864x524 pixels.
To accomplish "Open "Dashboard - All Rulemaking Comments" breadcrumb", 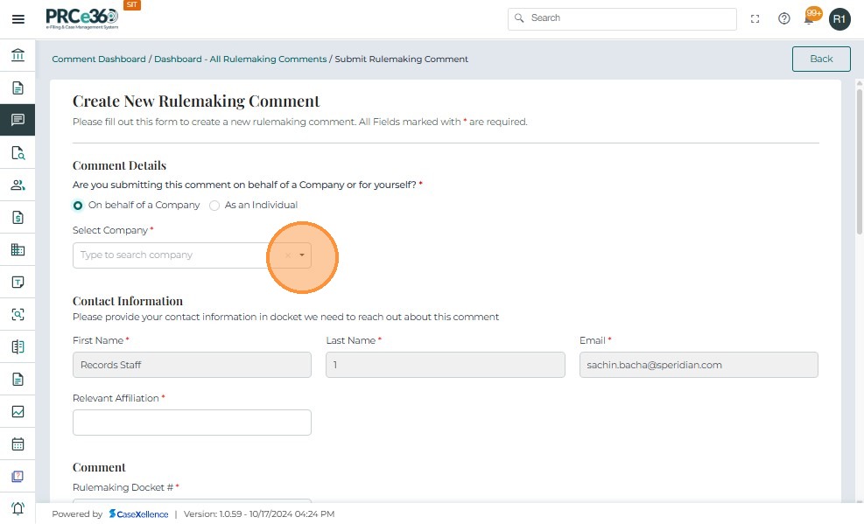I will [x=241, y=59].
